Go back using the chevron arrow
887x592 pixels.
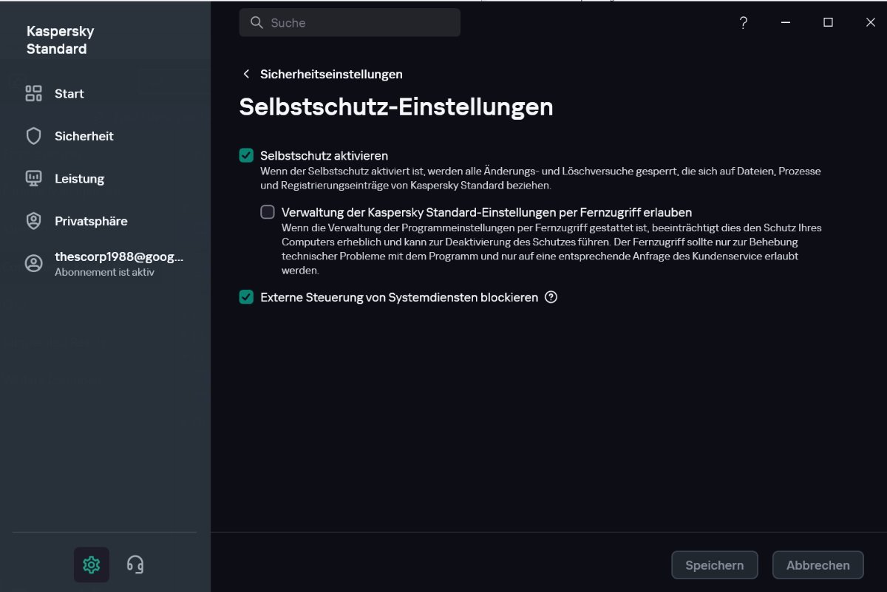(x=246, y=74)
